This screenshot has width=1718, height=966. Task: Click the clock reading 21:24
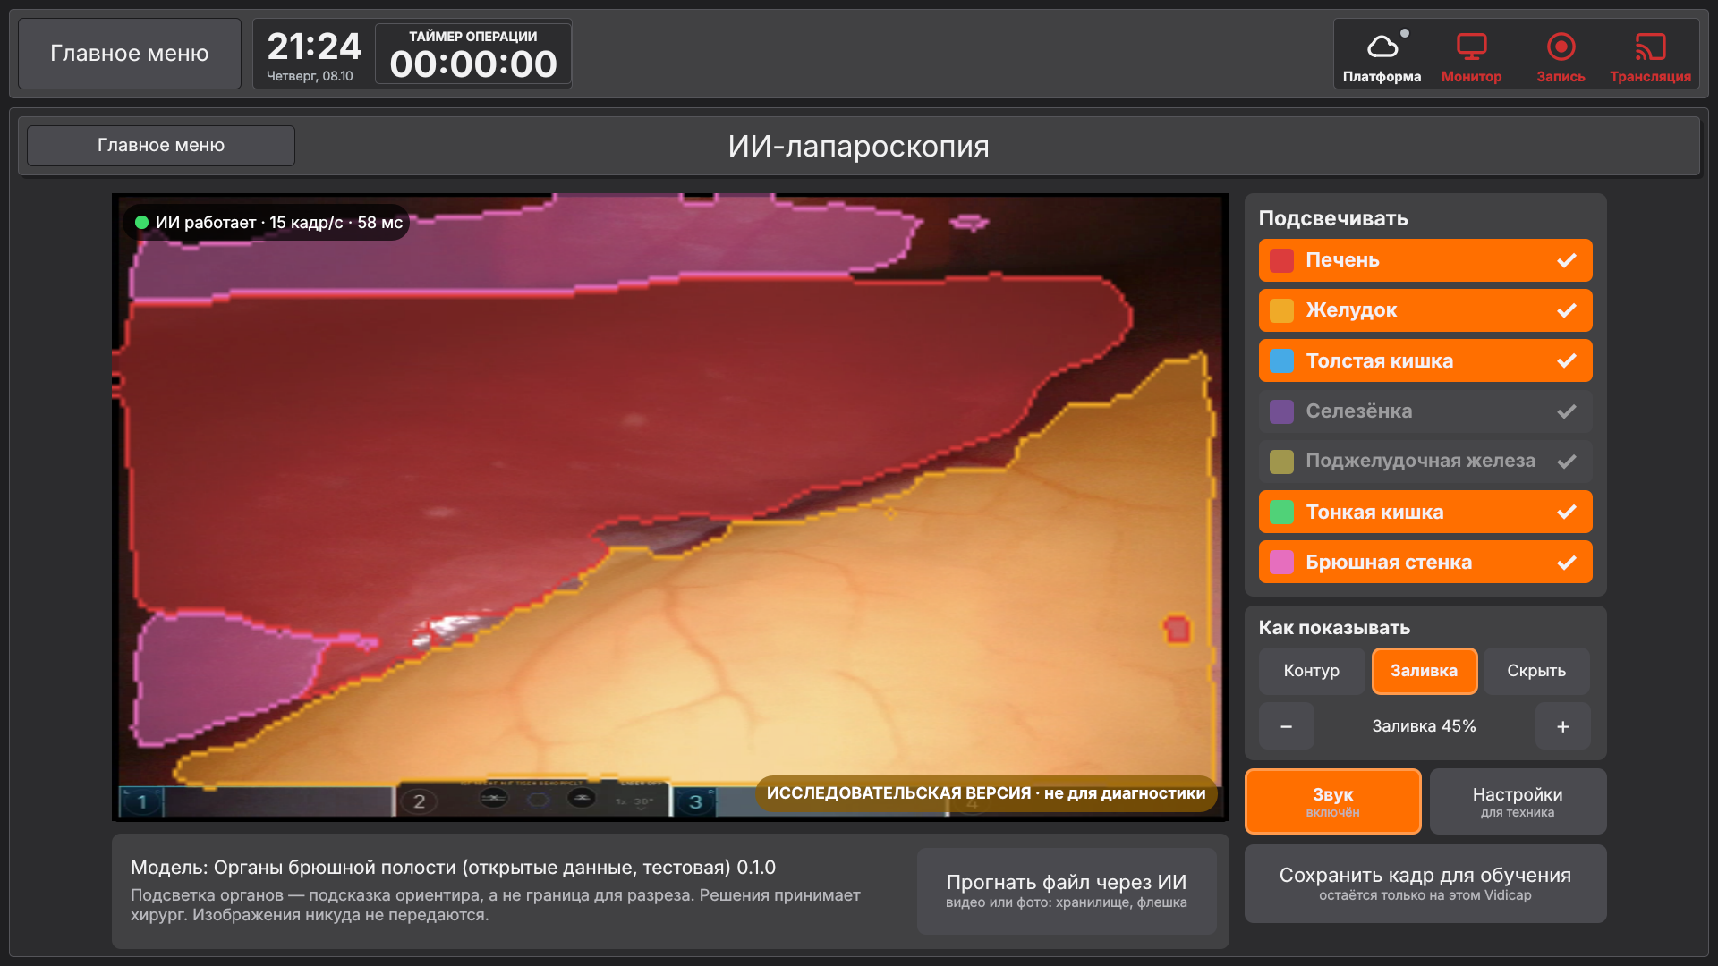tap(314, 47)
